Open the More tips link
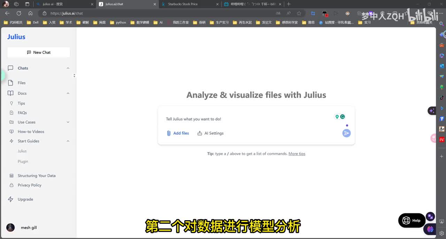 [x=297, y=154]
